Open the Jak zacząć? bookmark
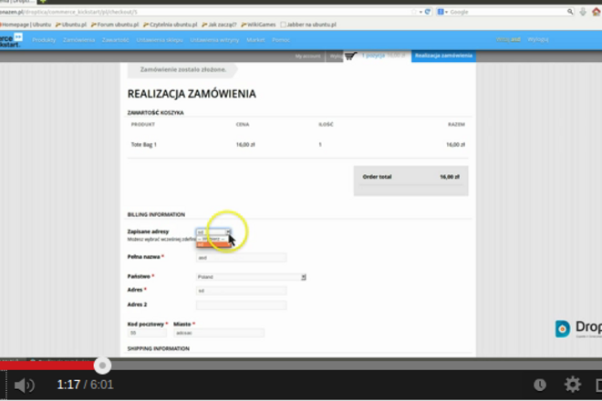The image size is (602, 401). pyautogui.click(x=219, y=25)
